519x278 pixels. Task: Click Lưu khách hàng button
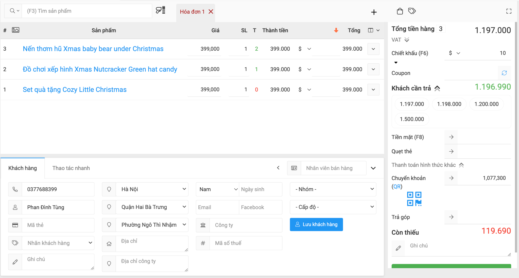316,225
